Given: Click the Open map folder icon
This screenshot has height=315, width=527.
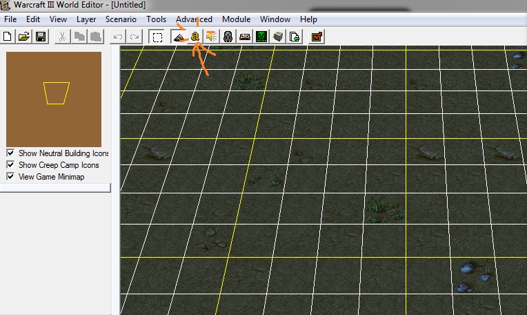Looking at the screenshot, I should click(x=24, y=37).
